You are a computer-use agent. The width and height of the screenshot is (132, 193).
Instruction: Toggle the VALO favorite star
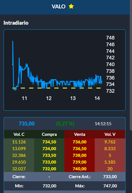tap(71, 6)
